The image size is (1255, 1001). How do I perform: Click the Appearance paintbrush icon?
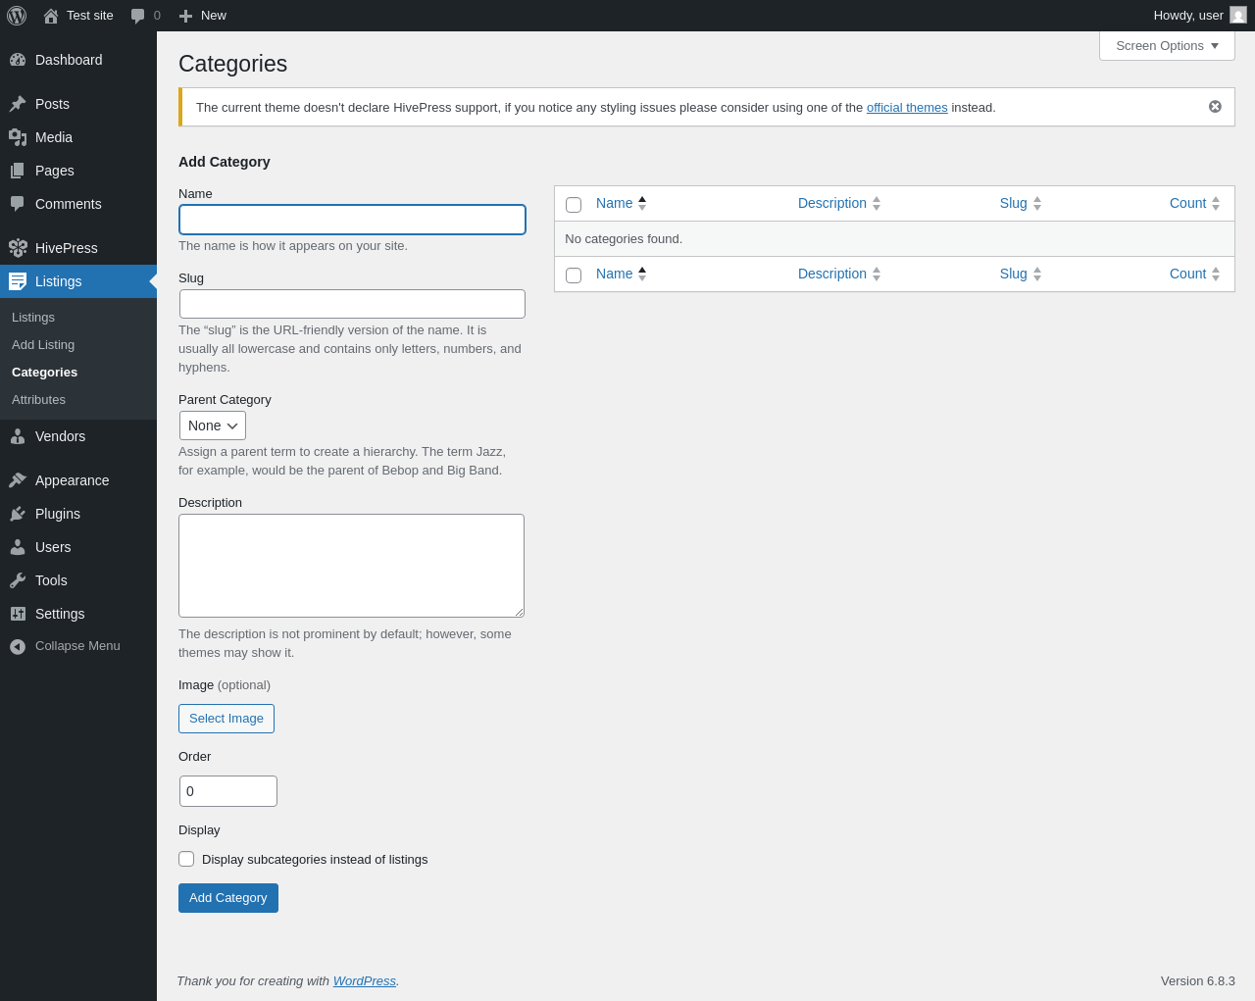click(x=18, y=480)
